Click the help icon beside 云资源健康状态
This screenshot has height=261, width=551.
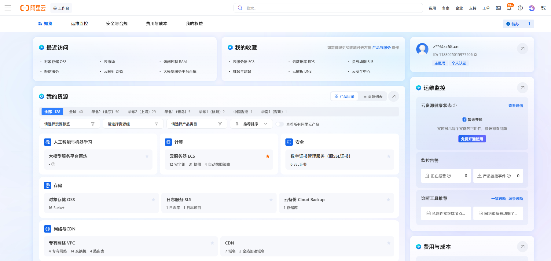[455, 105]
